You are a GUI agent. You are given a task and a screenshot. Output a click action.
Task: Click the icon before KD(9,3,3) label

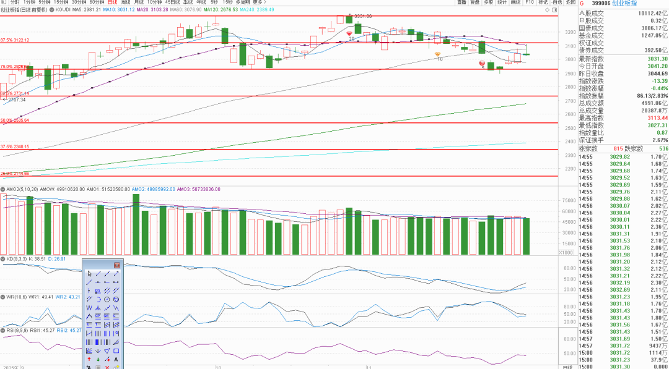2,258
